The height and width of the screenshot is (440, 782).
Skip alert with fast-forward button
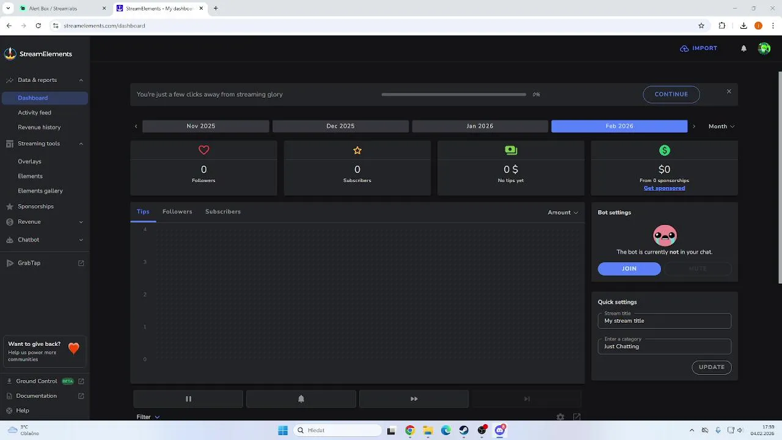point(414,399)
